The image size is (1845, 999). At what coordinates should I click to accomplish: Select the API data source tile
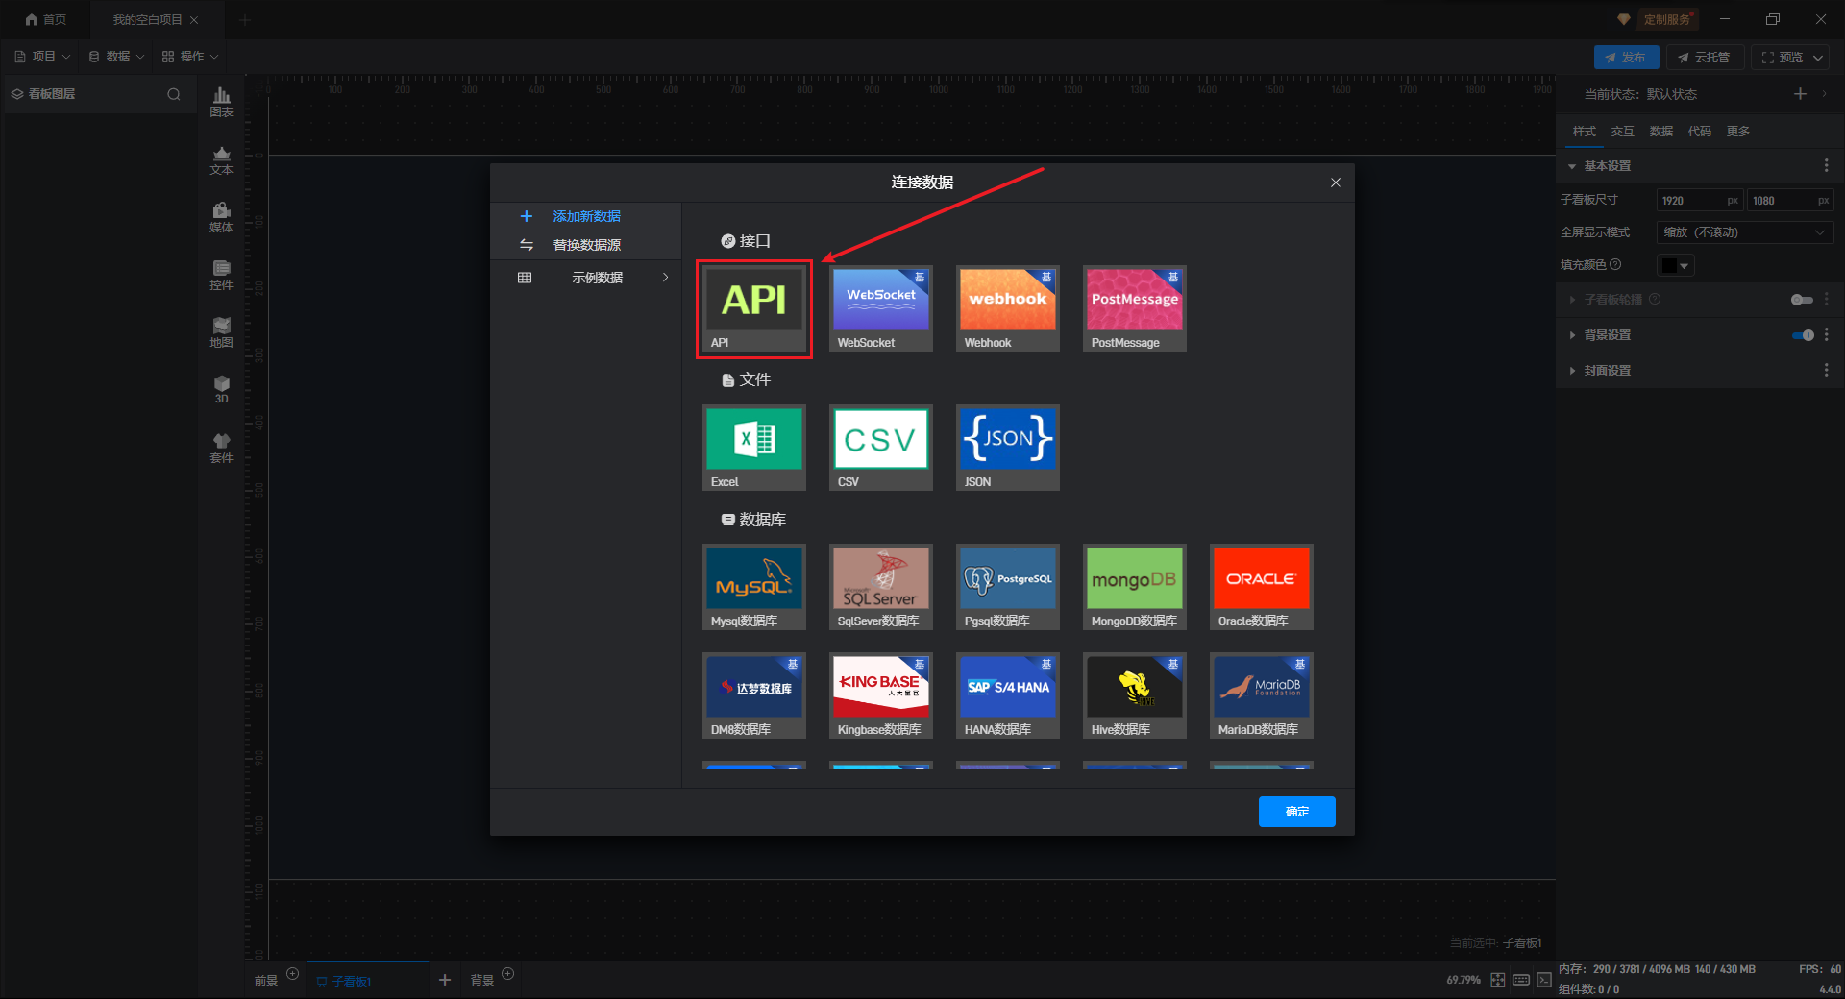pos(754,308)
